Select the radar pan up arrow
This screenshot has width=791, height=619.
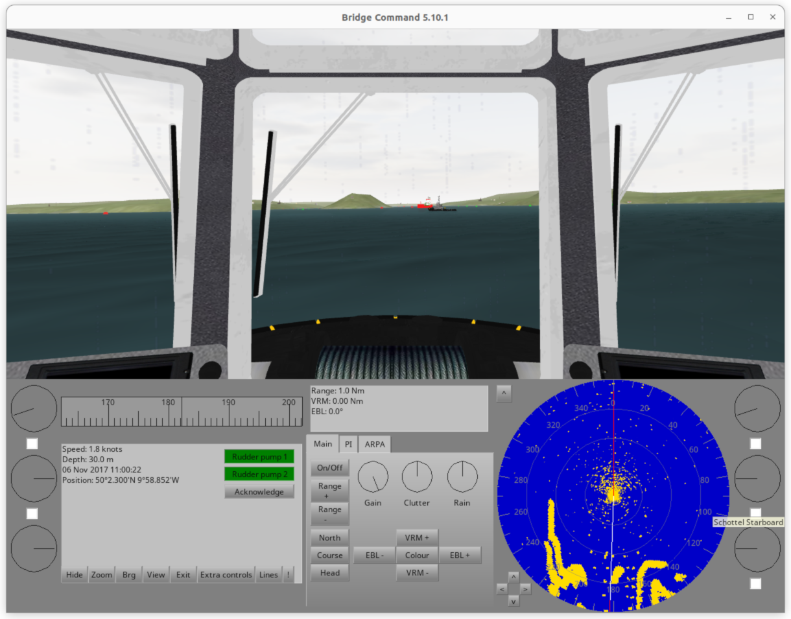pyautogui.click(x=514, y=576)
